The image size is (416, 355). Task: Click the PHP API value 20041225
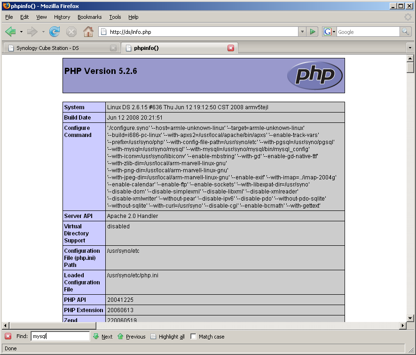pos(120,300)
